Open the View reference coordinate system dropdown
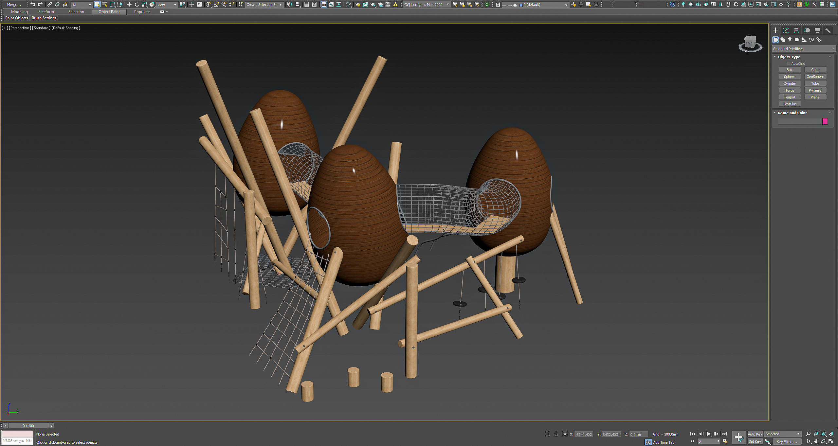The height and width of the screenshot is (446, 838). point(167,5)
